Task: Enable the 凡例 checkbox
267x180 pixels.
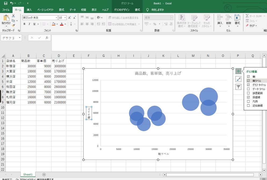Action: pyautogui.click(x=248, y=101)
